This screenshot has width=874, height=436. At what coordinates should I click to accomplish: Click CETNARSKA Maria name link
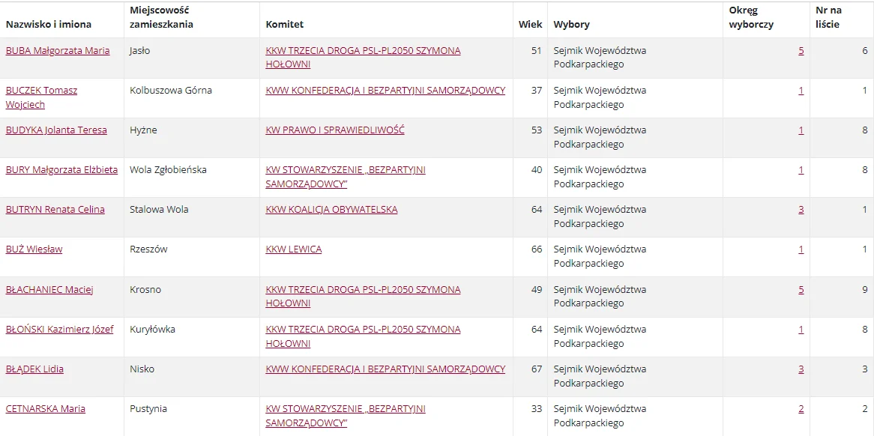45,409
